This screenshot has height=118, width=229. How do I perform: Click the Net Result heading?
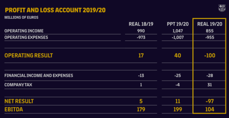pos(19,101)
